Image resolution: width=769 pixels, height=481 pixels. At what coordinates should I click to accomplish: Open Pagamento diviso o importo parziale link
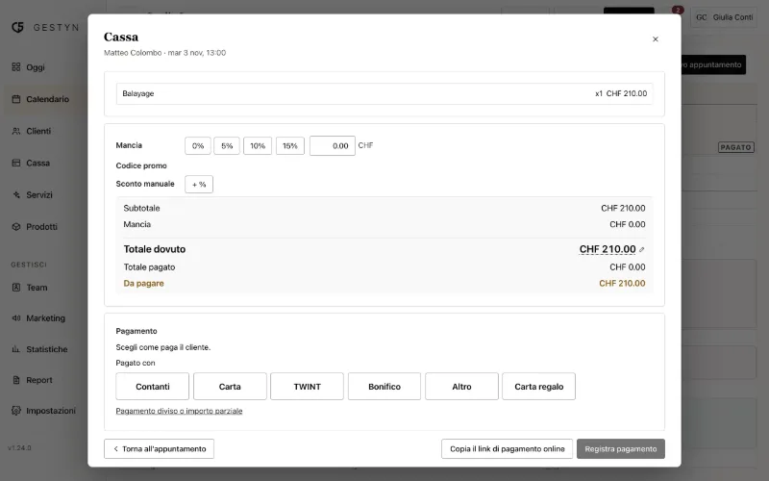pos(179,411)
